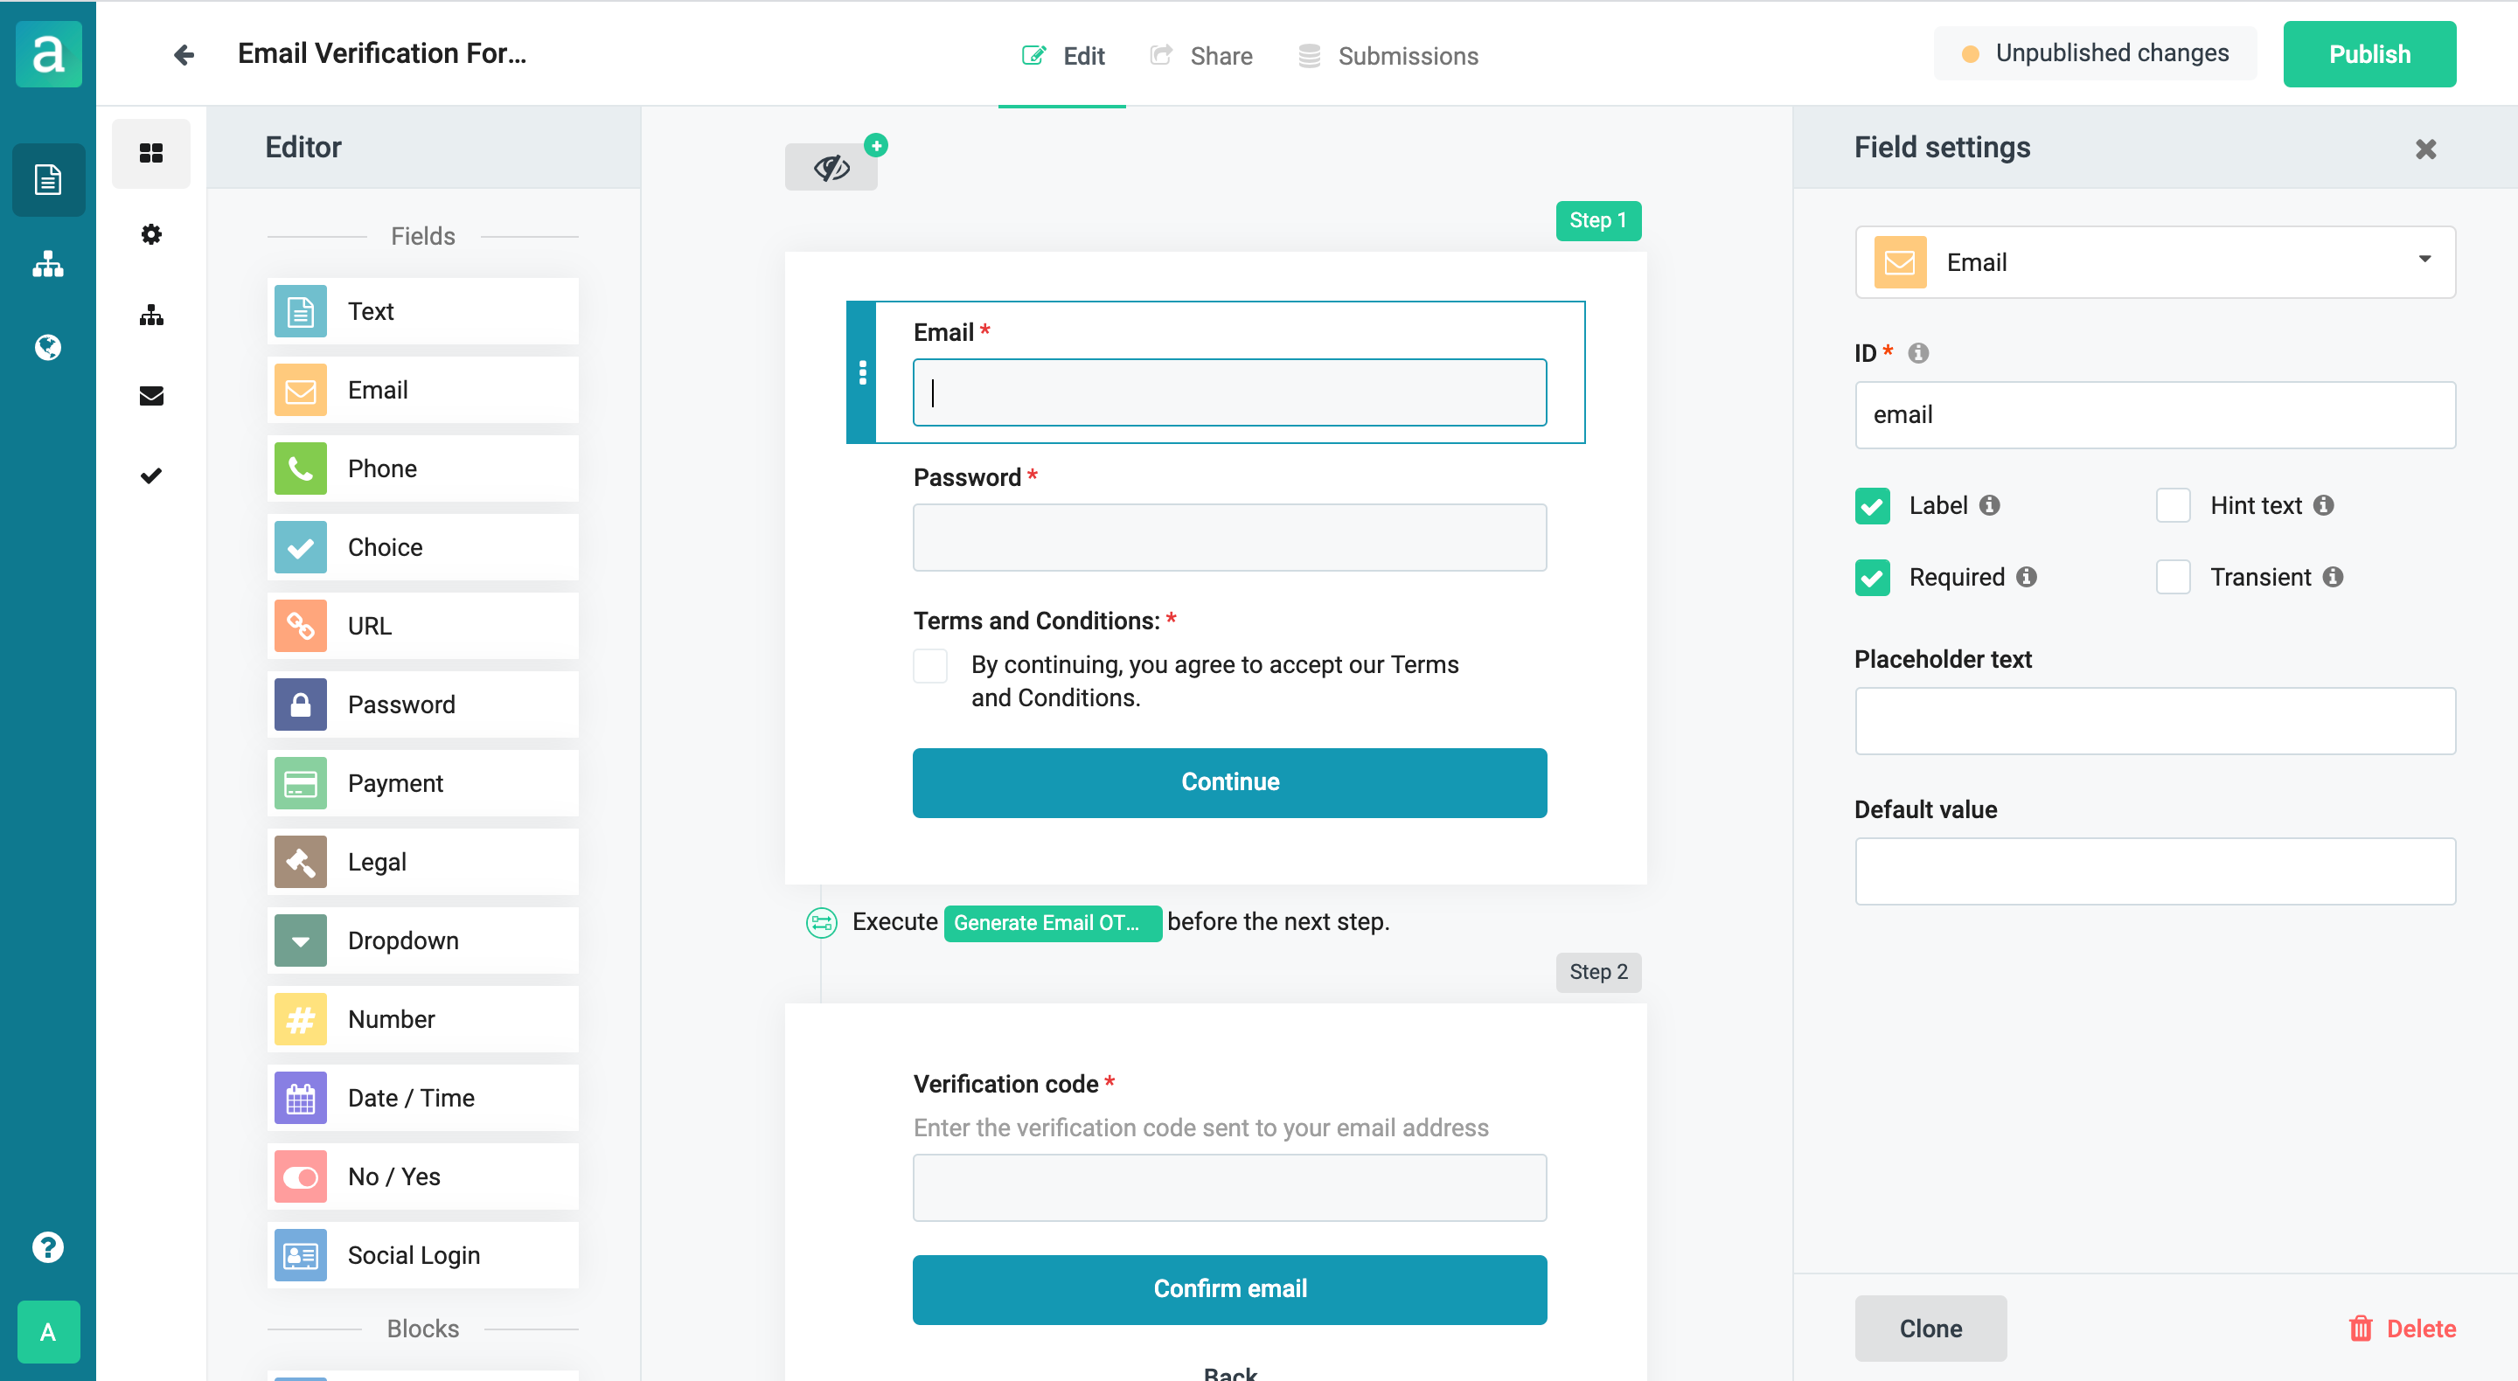The width and height of the screenshot is (2518, 1381).
Task: Add a No / Yes field from the list
Action: pos(423,1176)
